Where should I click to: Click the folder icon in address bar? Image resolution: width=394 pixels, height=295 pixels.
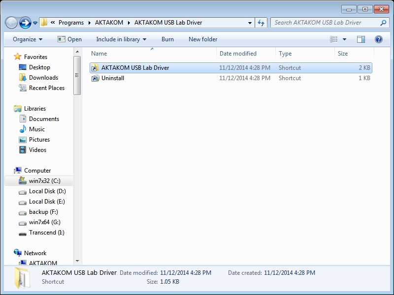[44, 22]
